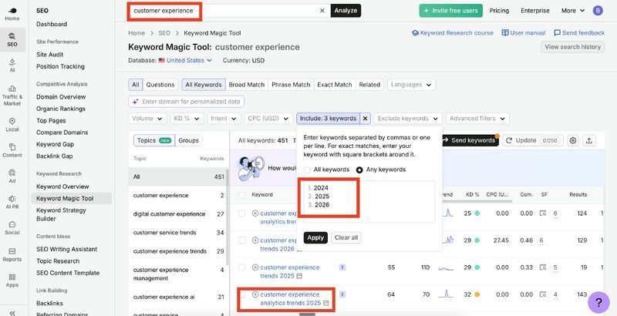Open the Content sidebar icon
Image resolution: width=617 pixels, height=316 pixels.
12,150
